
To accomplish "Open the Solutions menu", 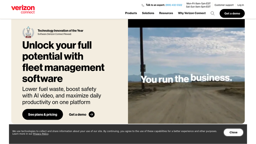I will 148,13.
